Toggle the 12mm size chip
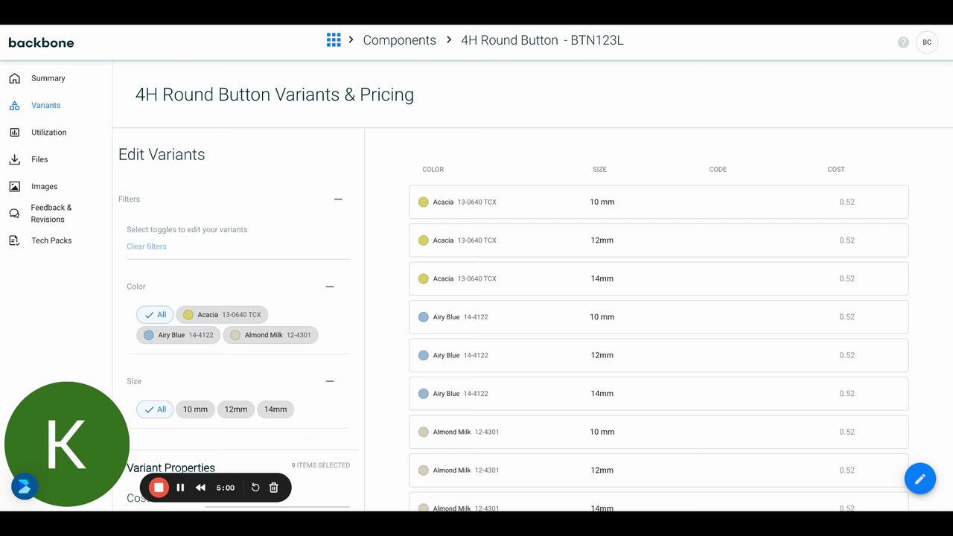953x536 pixels. pyautogui.click(x=236, y=409)
